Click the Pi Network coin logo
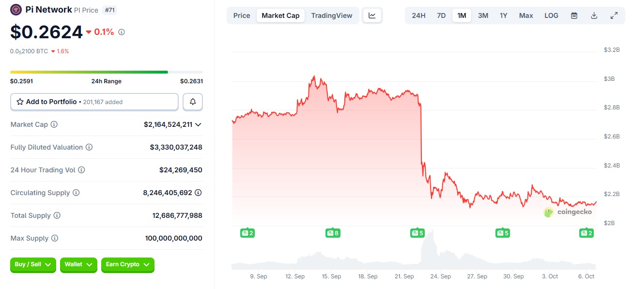The height and width of the screenshot is (289, 633). tap(16, 10)
